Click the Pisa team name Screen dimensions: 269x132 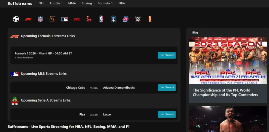pyautogui.click(x=82, y=114)
